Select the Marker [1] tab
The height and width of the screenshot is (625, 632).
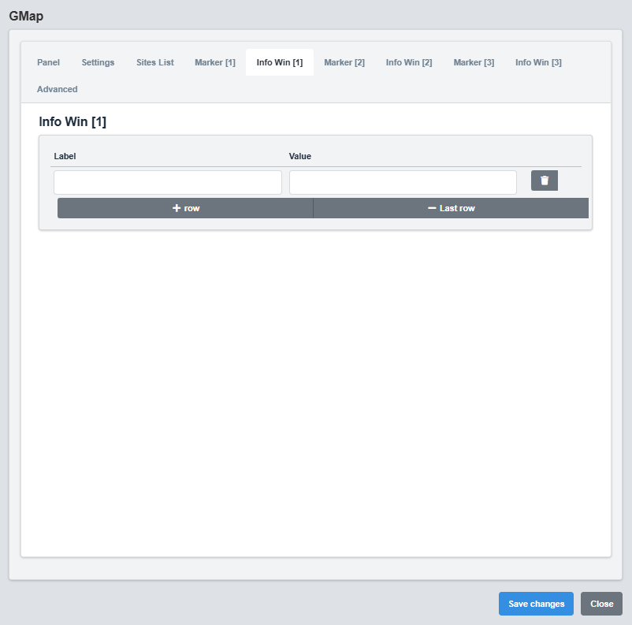click(214, 62)
